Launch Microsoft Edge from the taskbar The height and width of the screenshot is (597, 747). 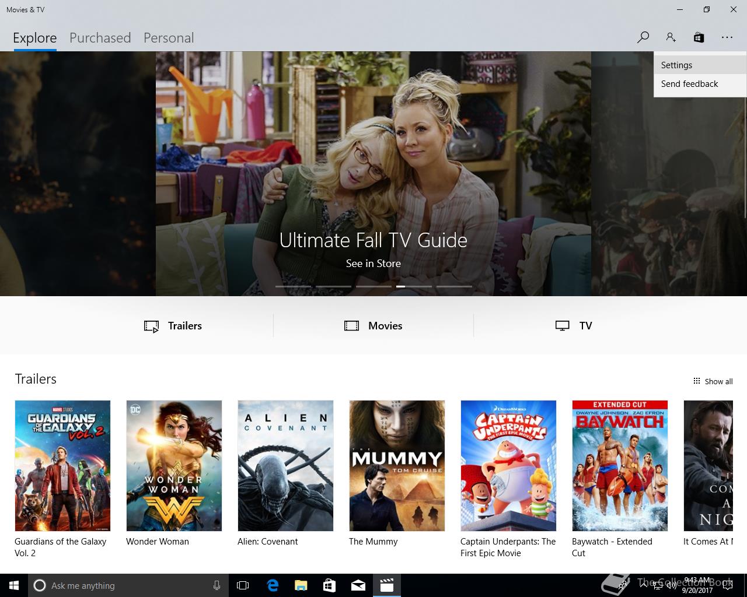[x=273, y=585]
